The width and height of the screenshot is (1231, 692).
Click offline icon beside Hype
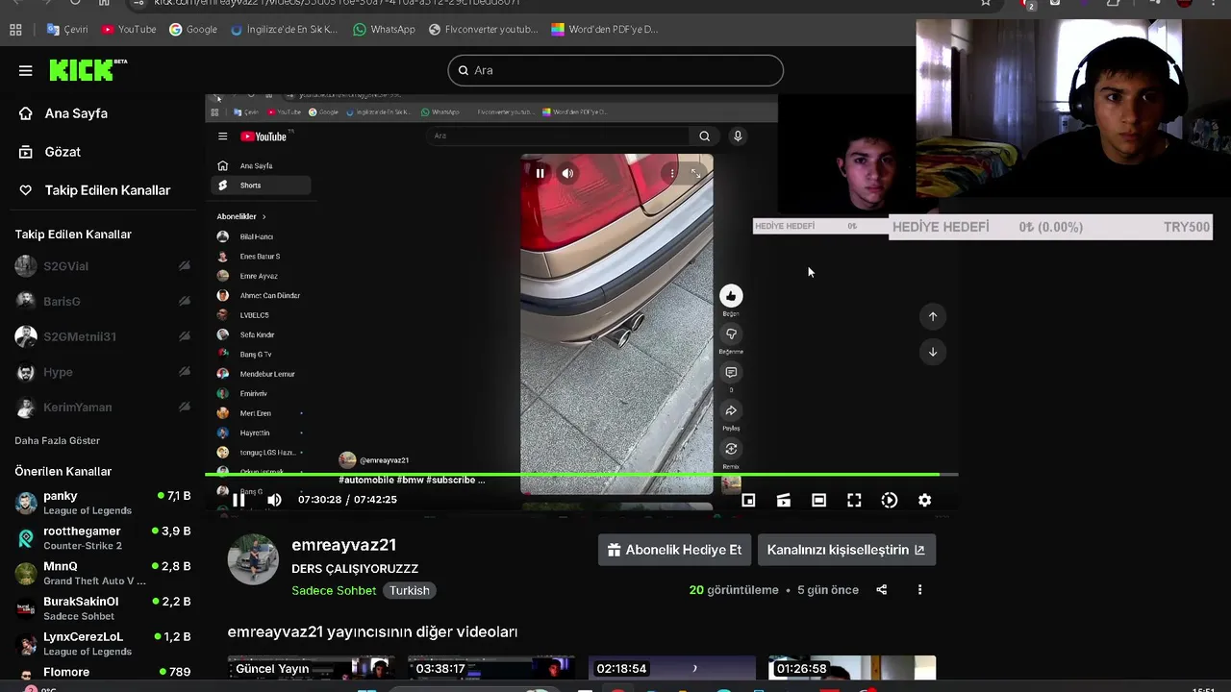point(185,372)
